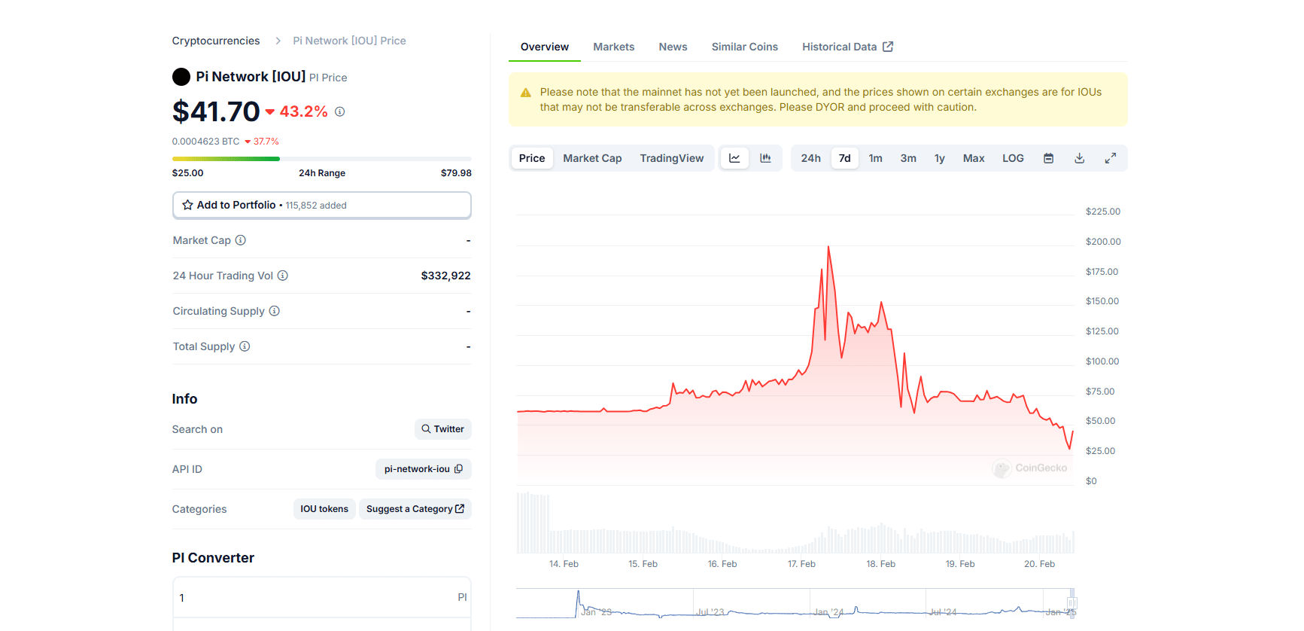Go to Cryptocurrencies breadcrumb link
The height and width of the screenshot is (631, 1304).
216,41
